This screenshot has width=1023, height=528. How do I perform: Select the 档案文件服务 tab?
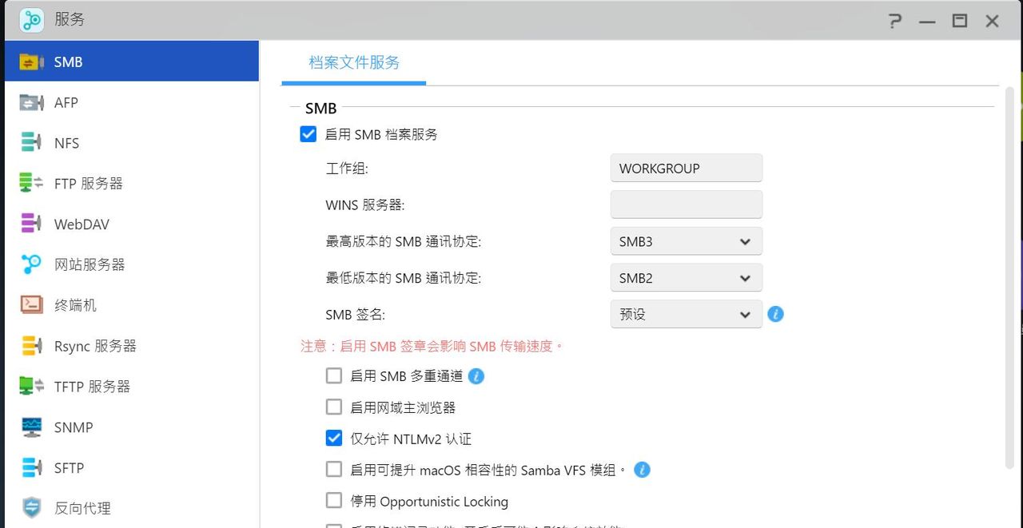click(x=354, y=62)
